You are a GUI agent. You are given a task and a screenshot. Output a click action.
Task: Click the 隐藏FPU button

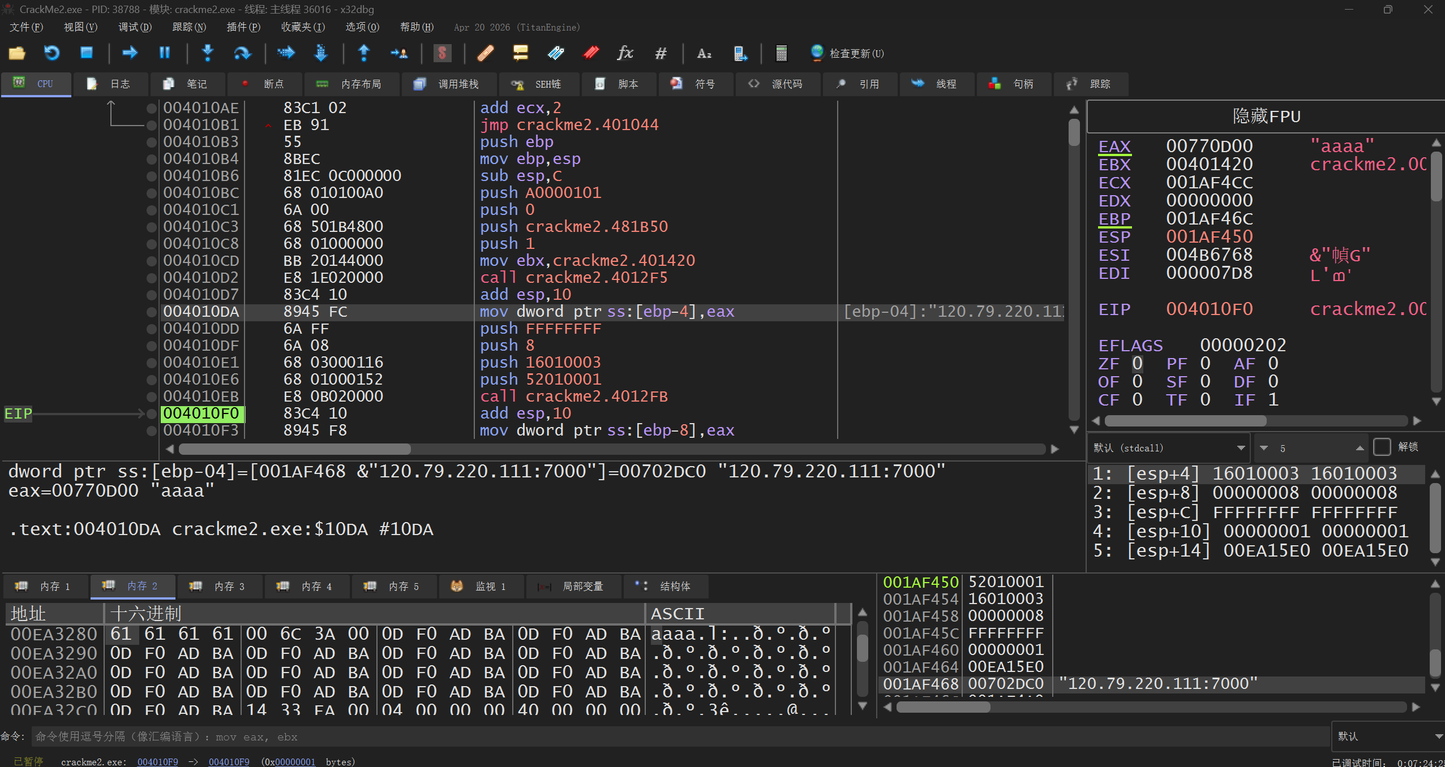tap(1266, 117)
